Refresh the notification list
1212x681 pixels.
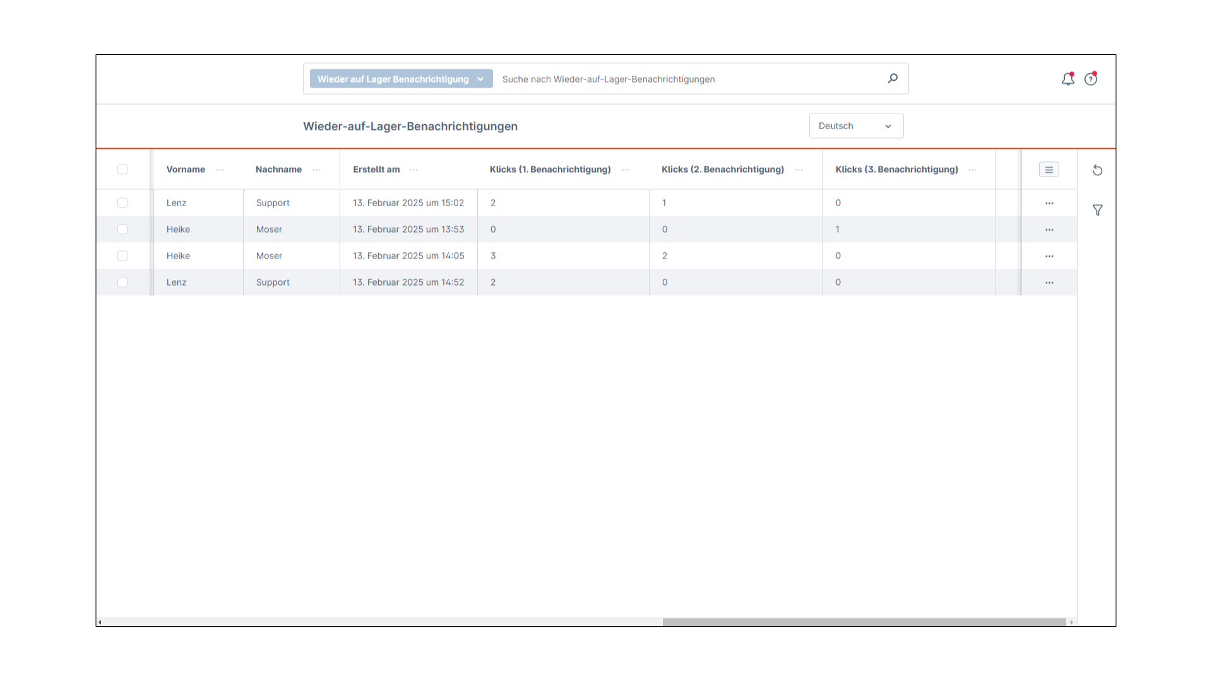click(x=1098, y=170)
